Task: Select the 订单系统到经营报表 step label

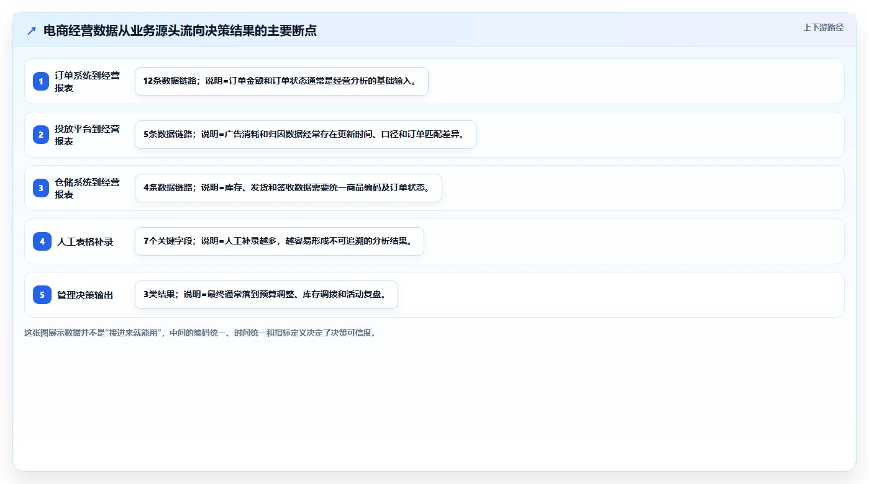Action: [88, 81]
